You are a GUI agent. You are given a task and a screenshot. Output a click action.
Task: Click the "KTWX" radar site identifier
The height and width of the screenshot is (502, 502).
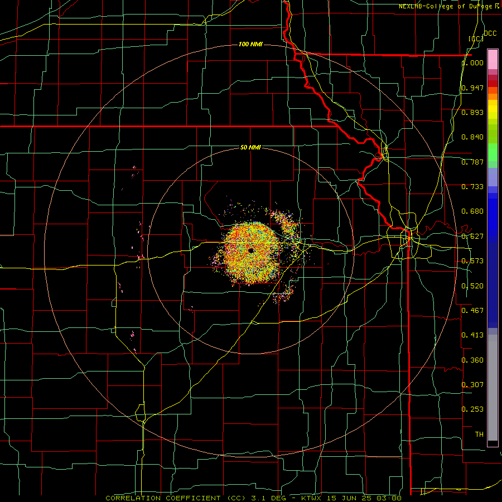coord(311,498)
